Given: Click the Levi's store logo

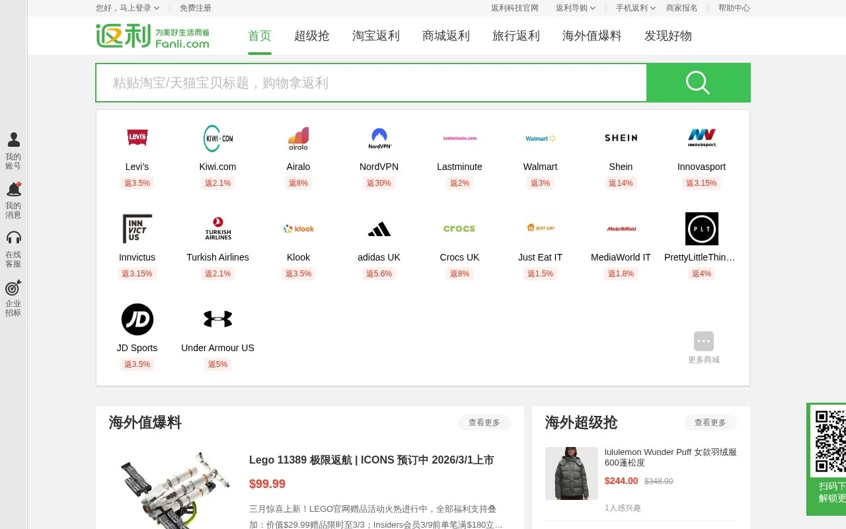Looking at the screenshot, I should pyautogui.click(x=137, y=138).
